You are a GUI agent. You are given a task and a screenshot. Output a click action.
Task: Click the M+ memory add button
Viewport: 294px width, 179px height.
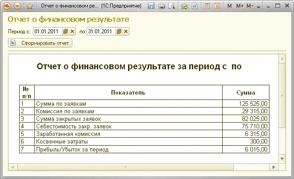(240, 6)
